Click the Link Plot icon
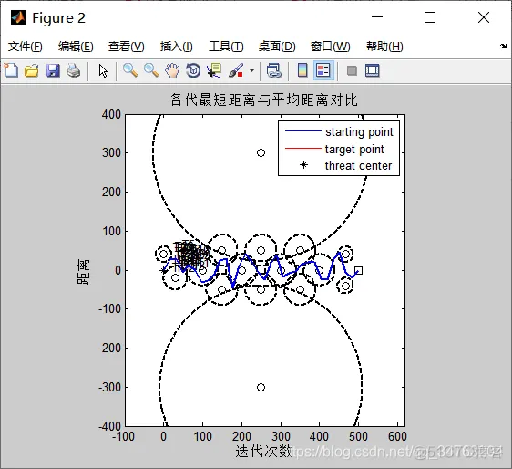 click(x=273, y=70)
